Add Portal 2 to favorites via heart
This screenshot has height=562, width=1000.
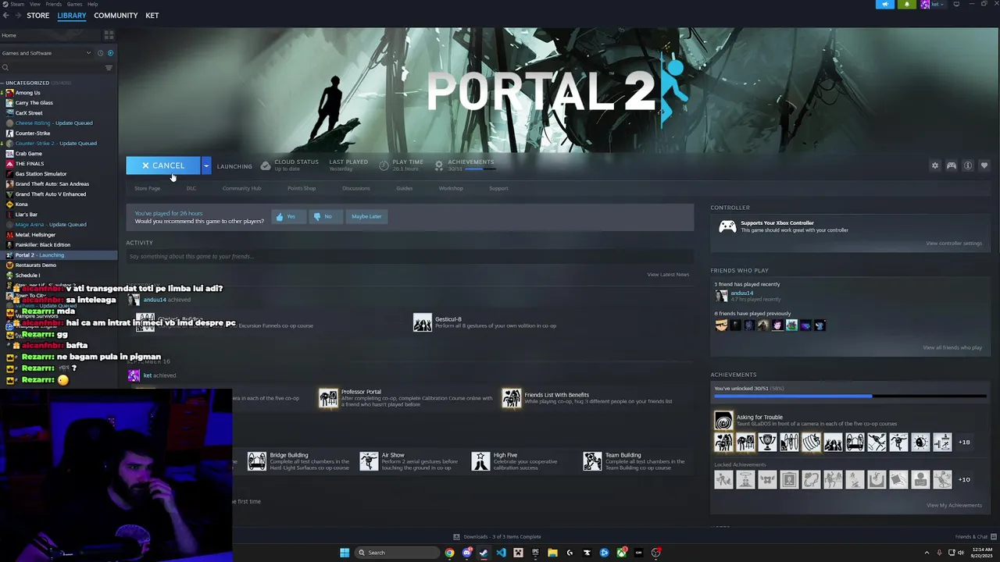(984, 165)
